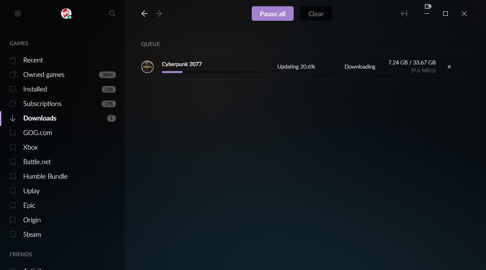Click the '(9.6 MB/s)' speed text
Viewport: 486px width, 270px height.
click(x=423, y=70)
